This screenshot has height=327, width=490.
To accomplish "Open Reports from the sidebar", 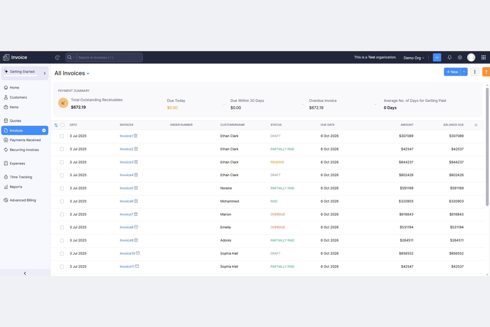I will 16,187.
